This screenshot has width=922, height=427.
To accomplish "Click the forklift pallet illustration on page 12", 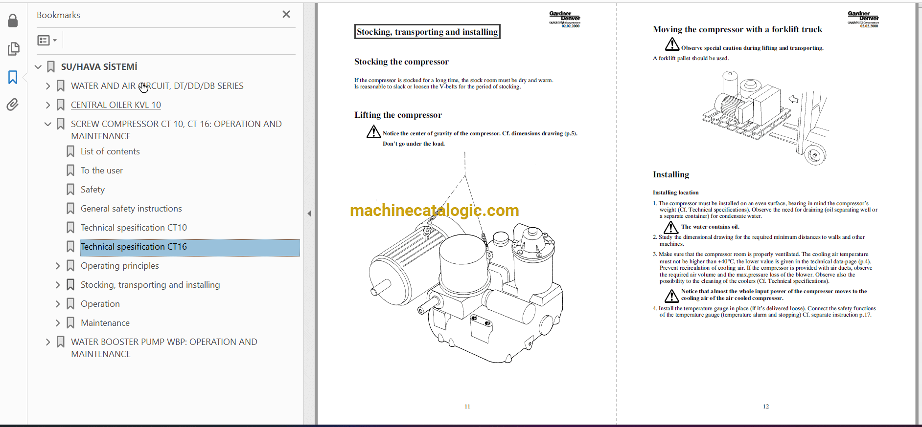I will [x=766, y=117].
